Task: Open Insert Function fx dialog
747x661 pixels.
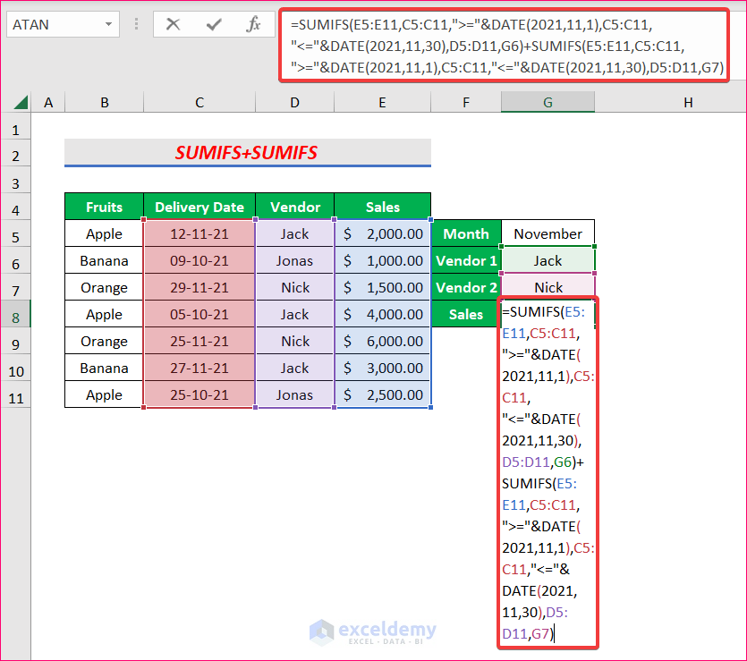Action: click(253, 24)
